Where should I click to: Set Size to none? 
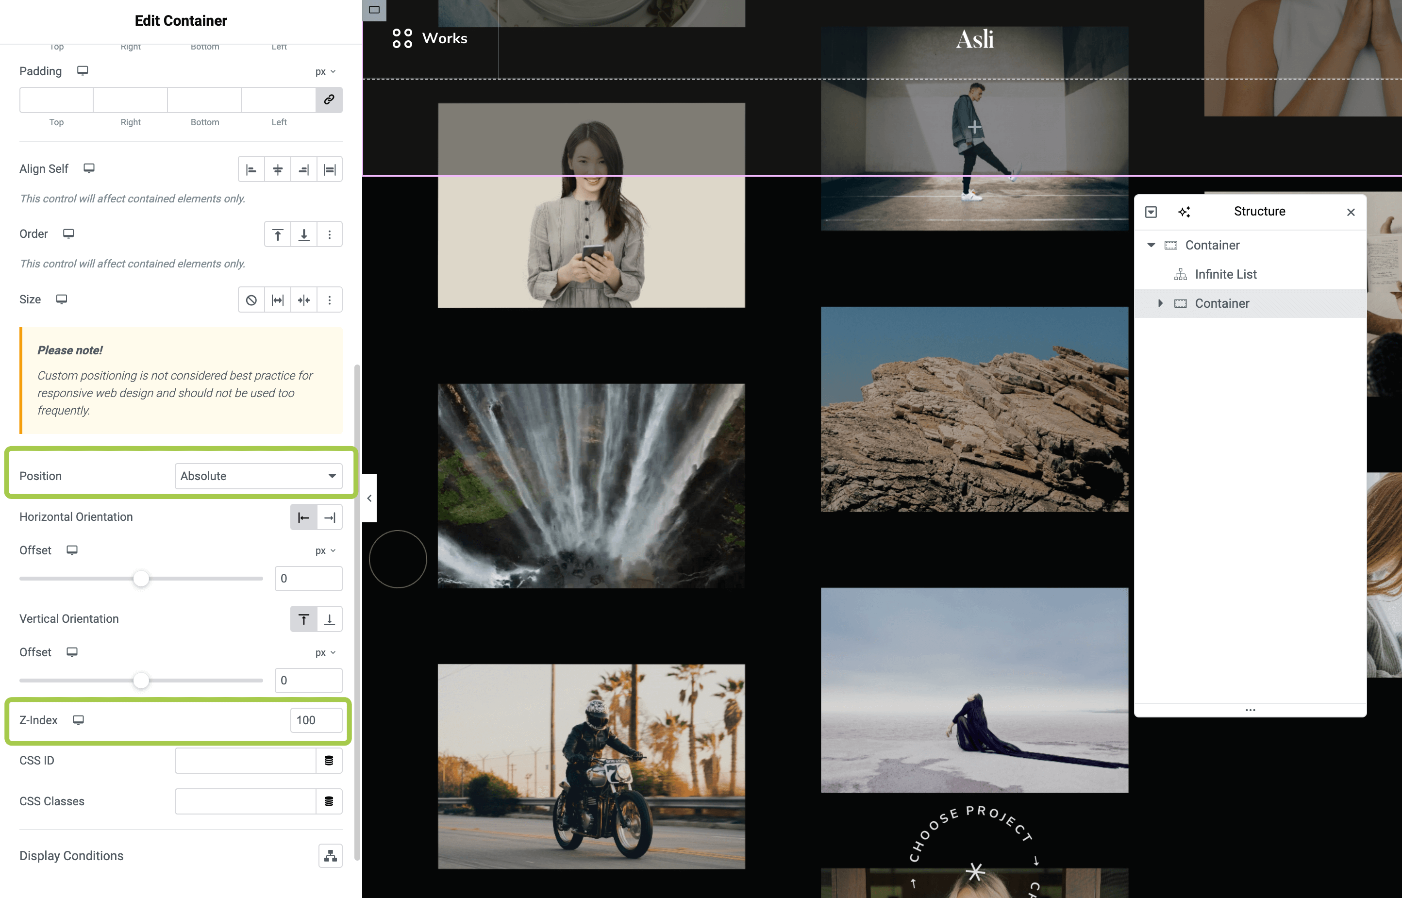click(251, 299)
